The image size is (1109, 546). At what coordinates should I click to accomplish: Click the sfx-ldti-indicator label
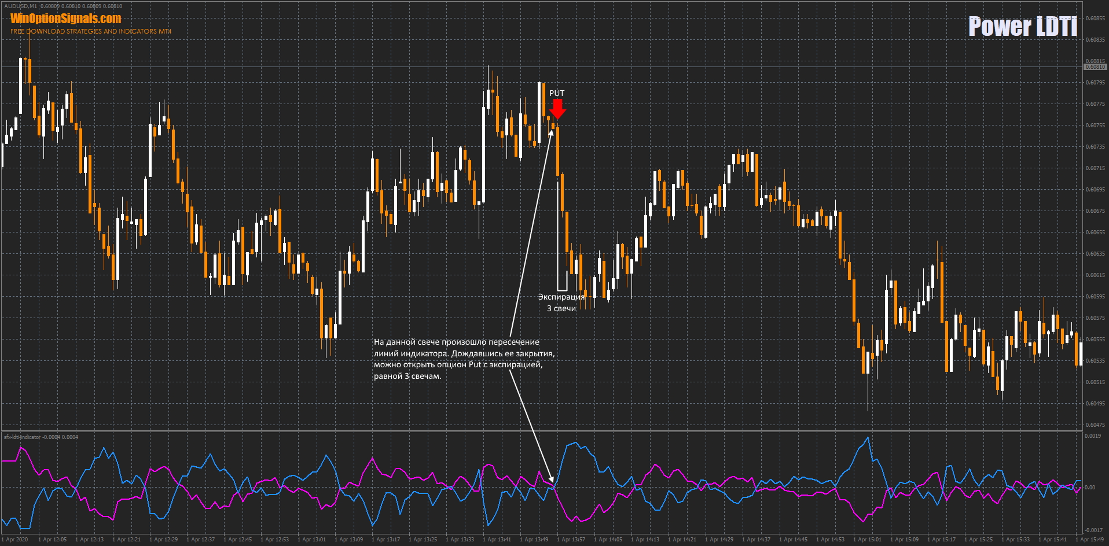pyautogui.click(x=22, y=437)
